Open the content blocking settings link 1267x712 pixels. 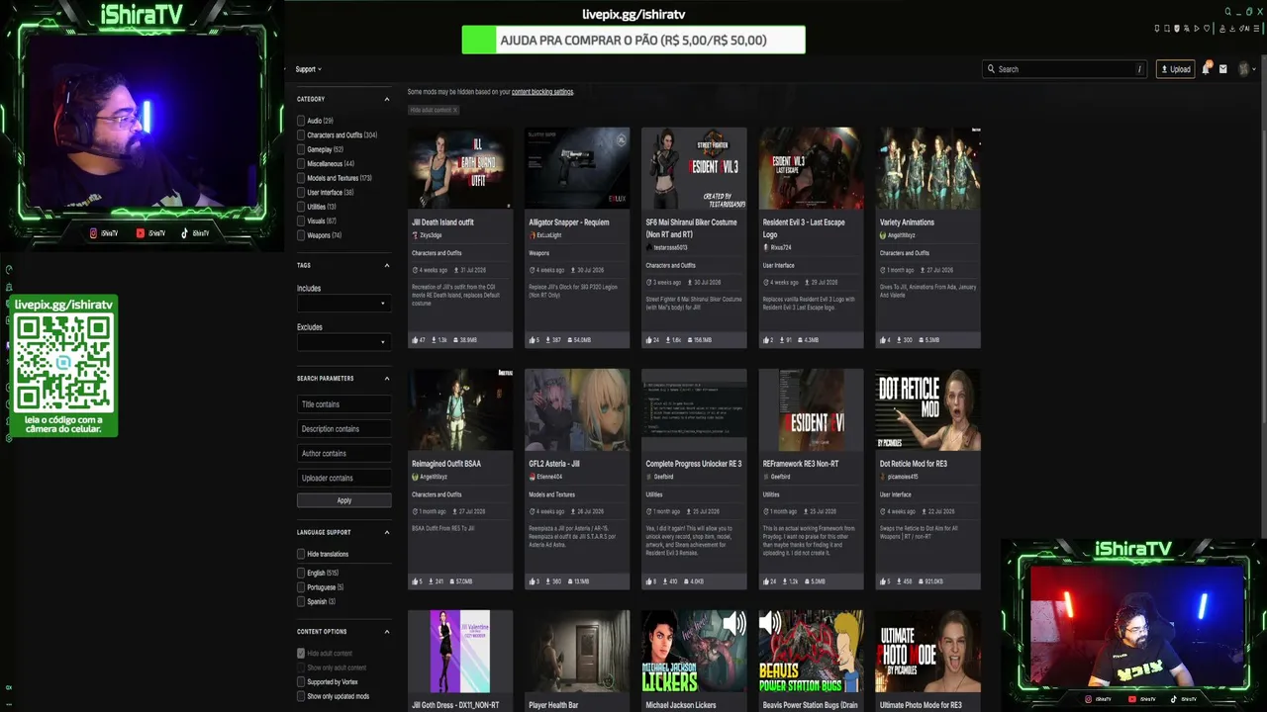coord(542,92)
